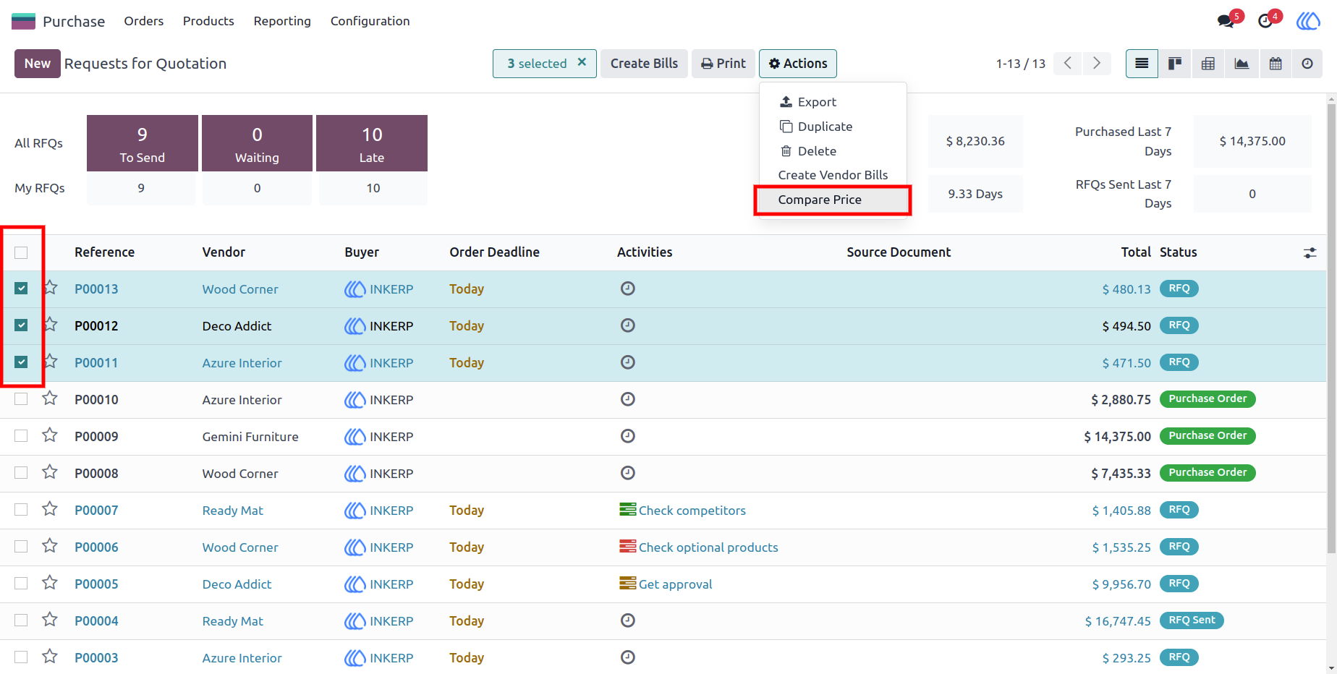Star the P00010 order as favorite
This screenshot has height=674, width=1337.
pos(50,398)
